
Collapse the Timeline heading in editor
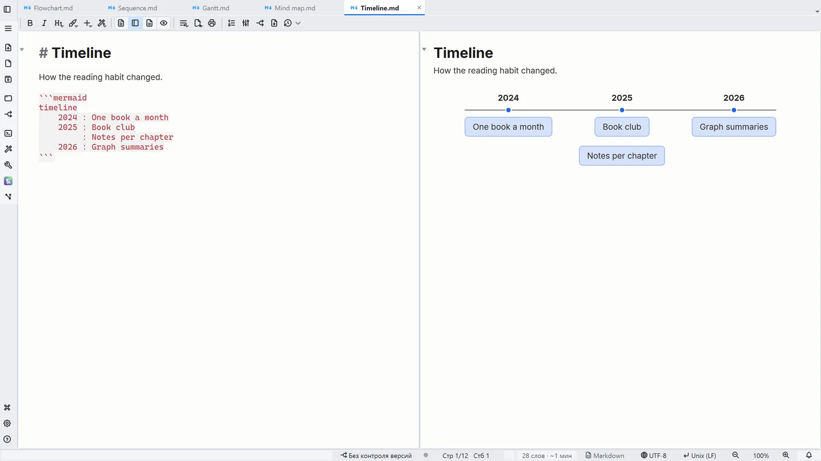[x=22, y=50]
